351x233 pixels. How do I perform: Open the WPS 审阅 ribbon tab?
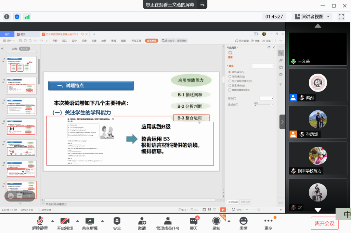coord(113,41)
